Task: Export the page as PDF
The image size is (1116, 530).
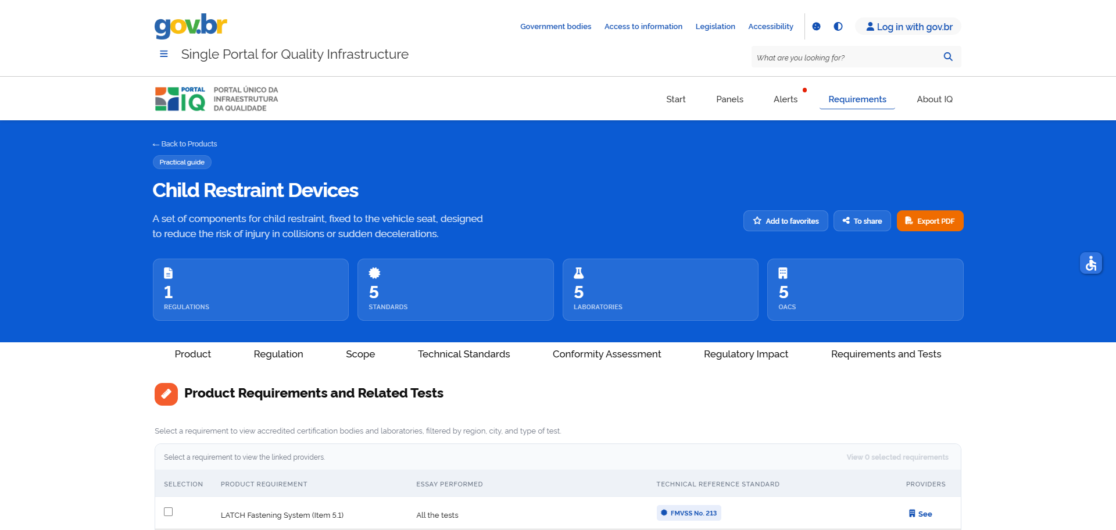Action: tap(930, 221)
